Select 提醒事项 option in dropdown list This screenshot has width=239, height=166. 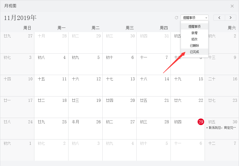click(x=194, y=27)
